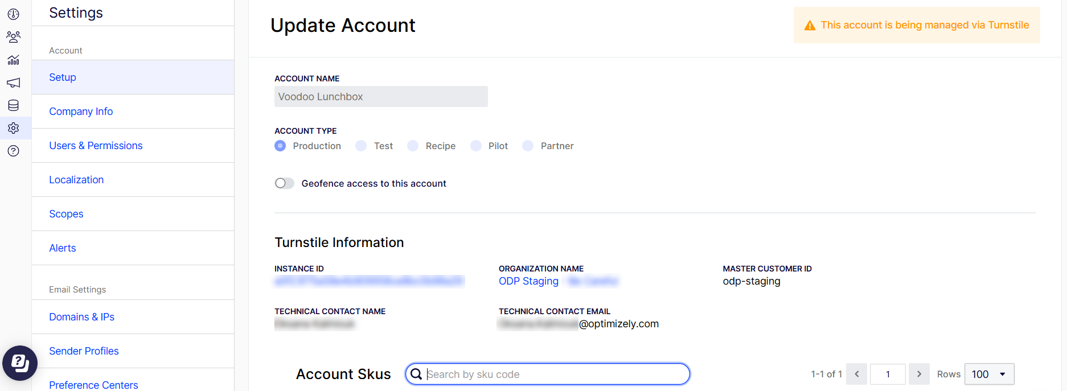The image size is (1067, 391).
Task: Open the settings gear icon
Action: pyautogui.click(x=14, y=128)
